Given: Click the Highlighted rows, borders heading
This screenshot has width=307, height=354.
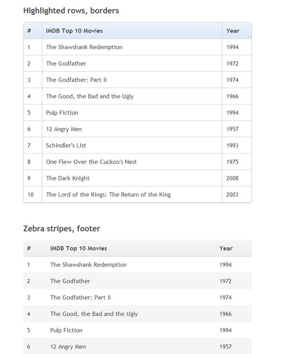Looking at the screenshot, I should click(71, 10).
